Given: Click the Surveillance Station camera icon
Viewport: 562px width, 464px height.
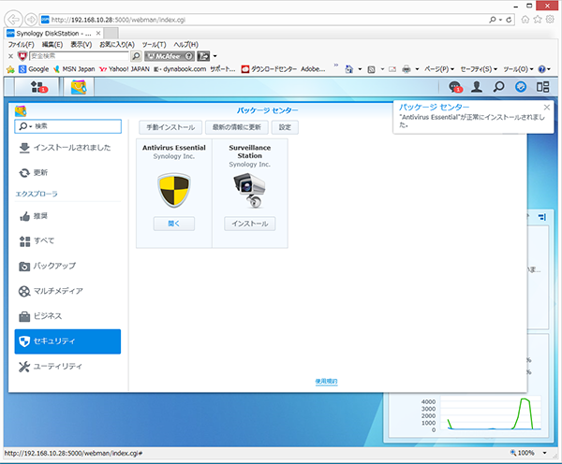Looking at the screenshot, I should click(250, 190).
